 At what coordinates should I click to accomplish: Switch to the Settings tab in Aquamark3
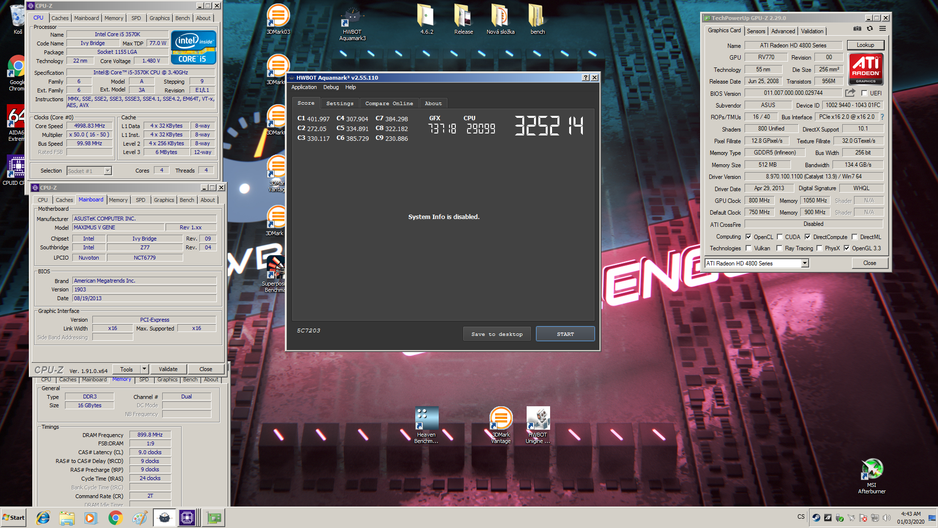340,103
